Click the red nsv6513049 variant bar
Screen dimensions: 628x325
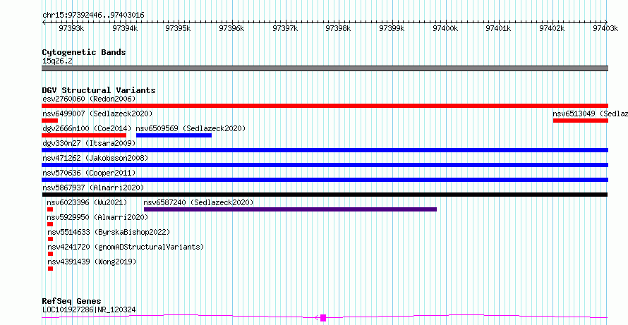click(581, 121)
